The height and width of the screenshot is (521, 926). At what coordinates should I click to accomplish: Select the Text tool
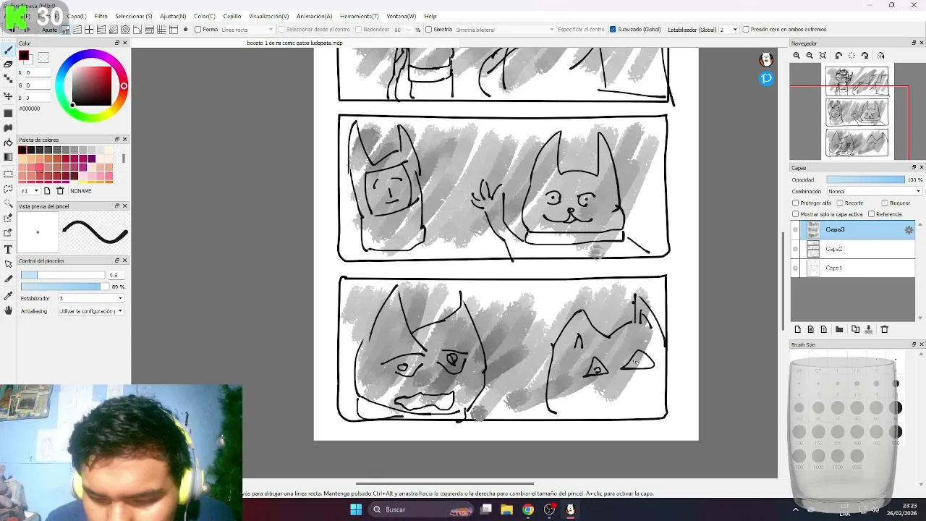8,249
